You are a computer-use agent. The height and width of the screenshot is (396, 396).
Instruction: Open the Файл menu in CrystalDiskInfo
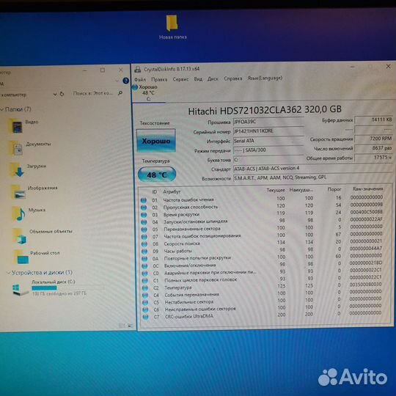click(x=140, y=79)
